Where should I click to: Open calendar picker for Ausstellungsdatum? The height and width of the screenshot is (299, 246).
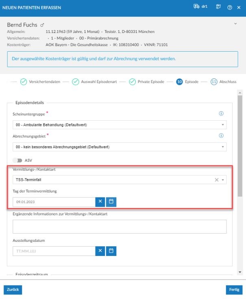pos(111,251)
